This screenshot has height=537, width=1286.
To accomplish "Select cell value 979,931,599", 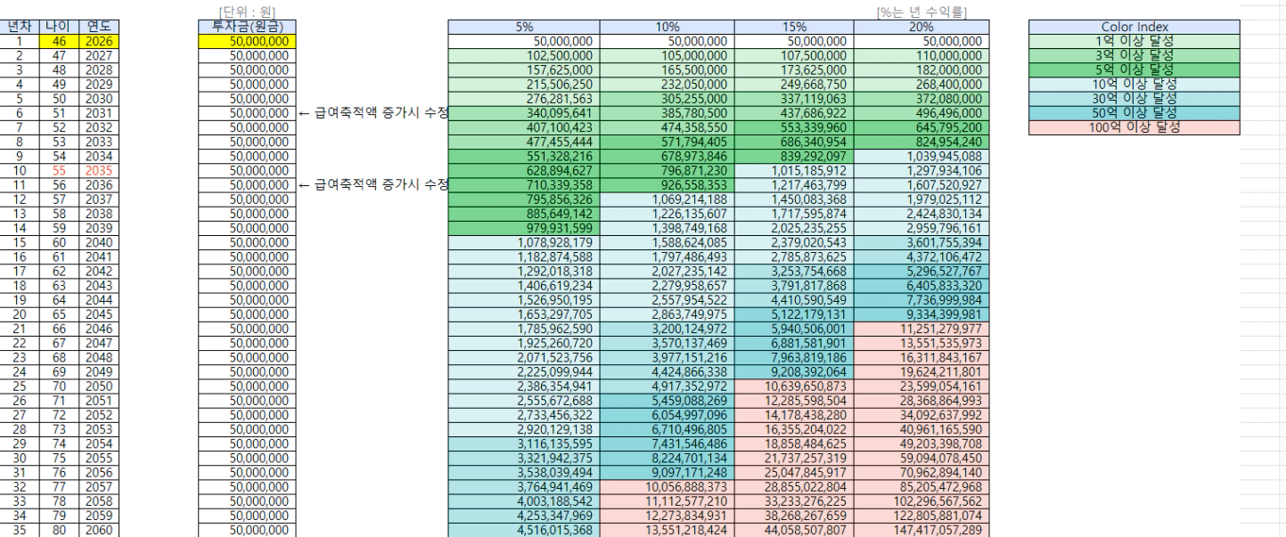I will [524, 226].
